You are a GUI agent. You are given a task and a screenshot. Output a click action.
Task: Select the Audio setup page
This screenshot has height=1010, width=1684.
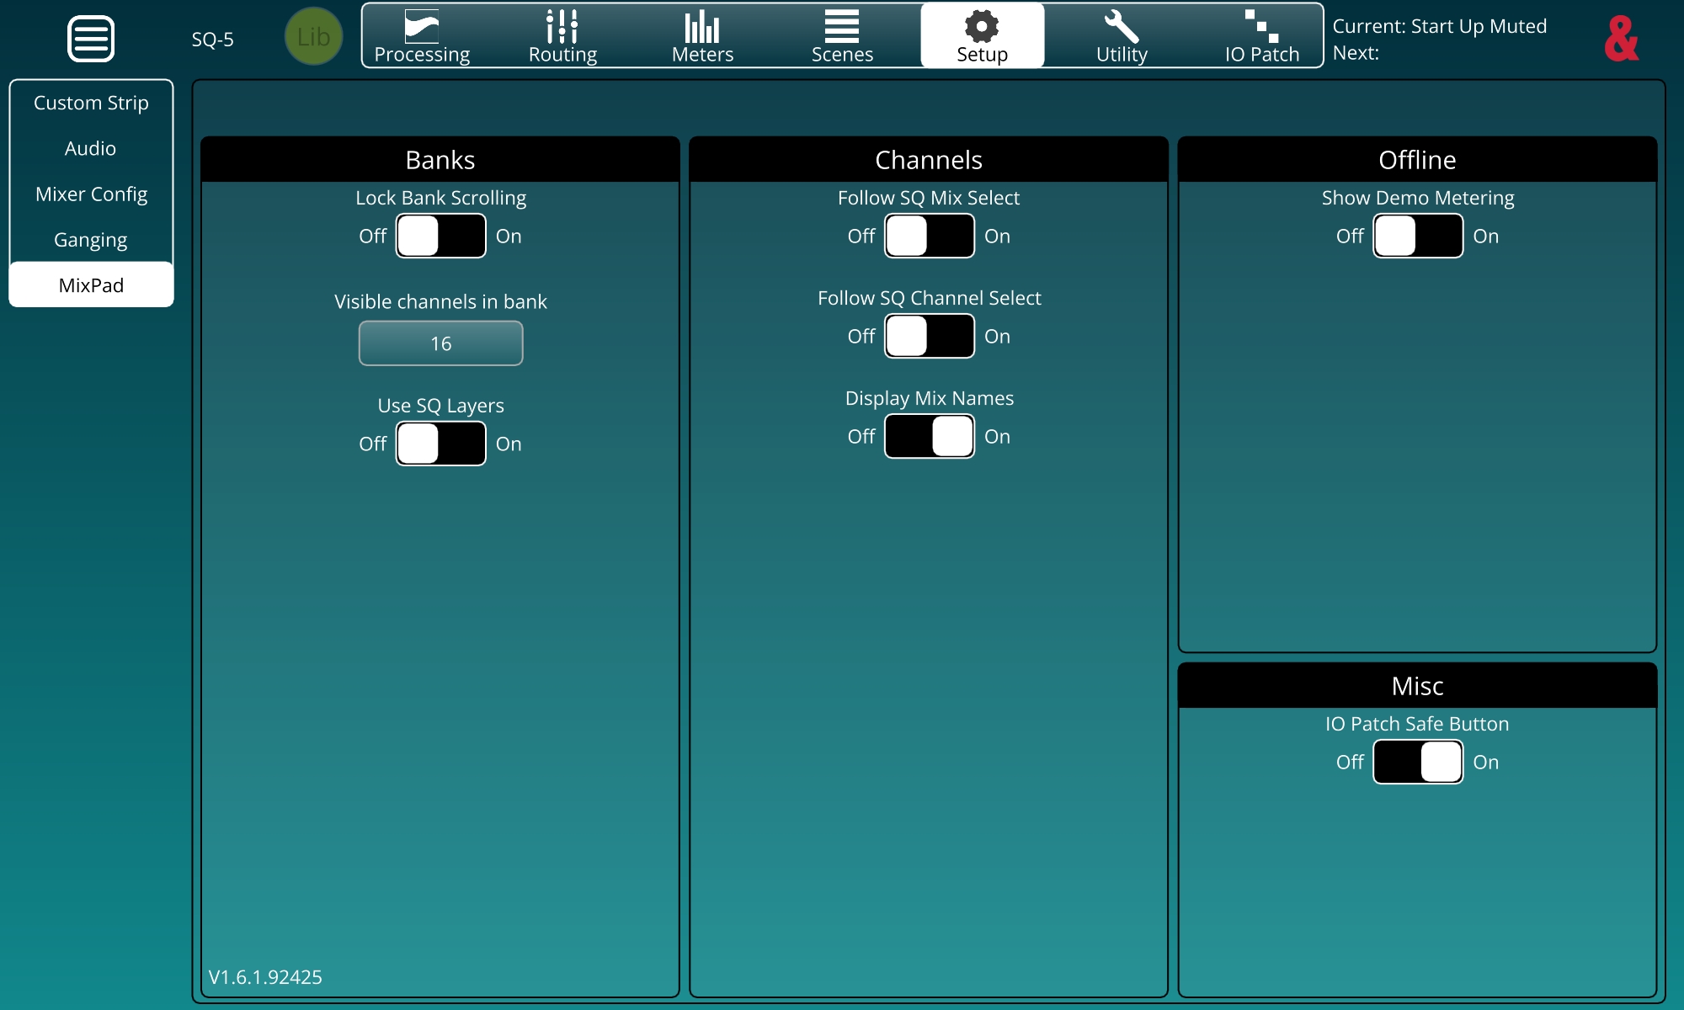91,149
